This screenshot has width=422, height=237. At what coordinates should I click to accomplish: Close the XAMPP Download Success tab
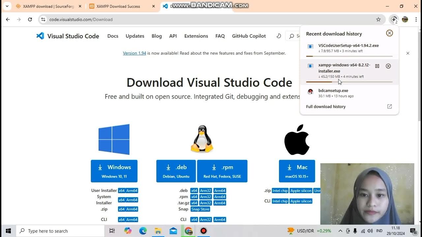tap(154, 6)
